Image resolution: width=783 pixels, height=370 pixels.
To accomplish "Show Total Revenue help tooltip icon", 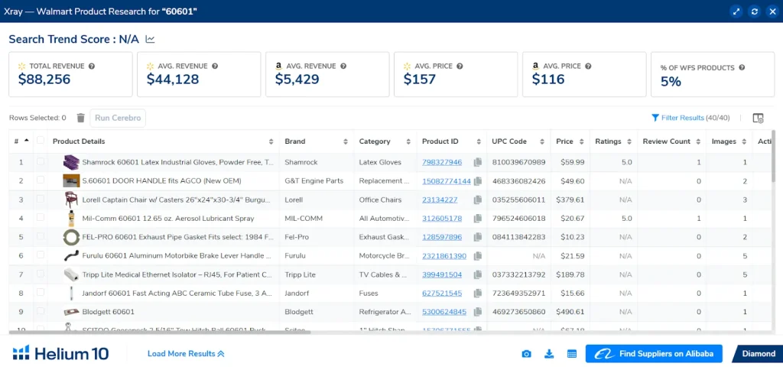I will (x=92, y=66).
